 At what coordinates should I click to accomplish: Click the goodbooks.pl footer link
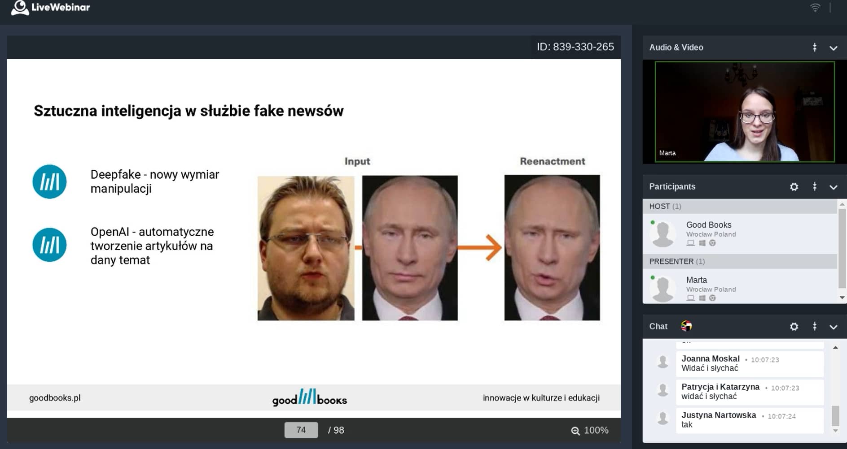(55, 398)
